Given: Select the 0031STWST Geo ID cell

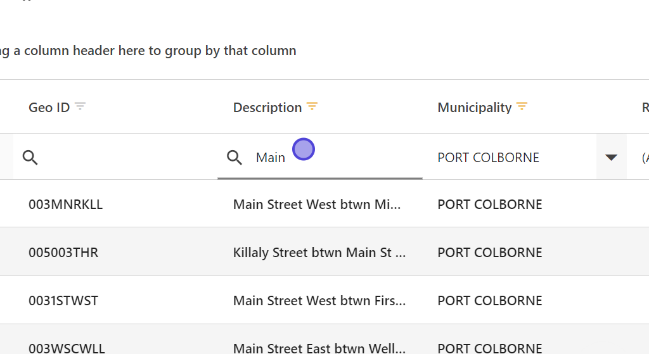Looking at the screenshot, I should [63, 301].
